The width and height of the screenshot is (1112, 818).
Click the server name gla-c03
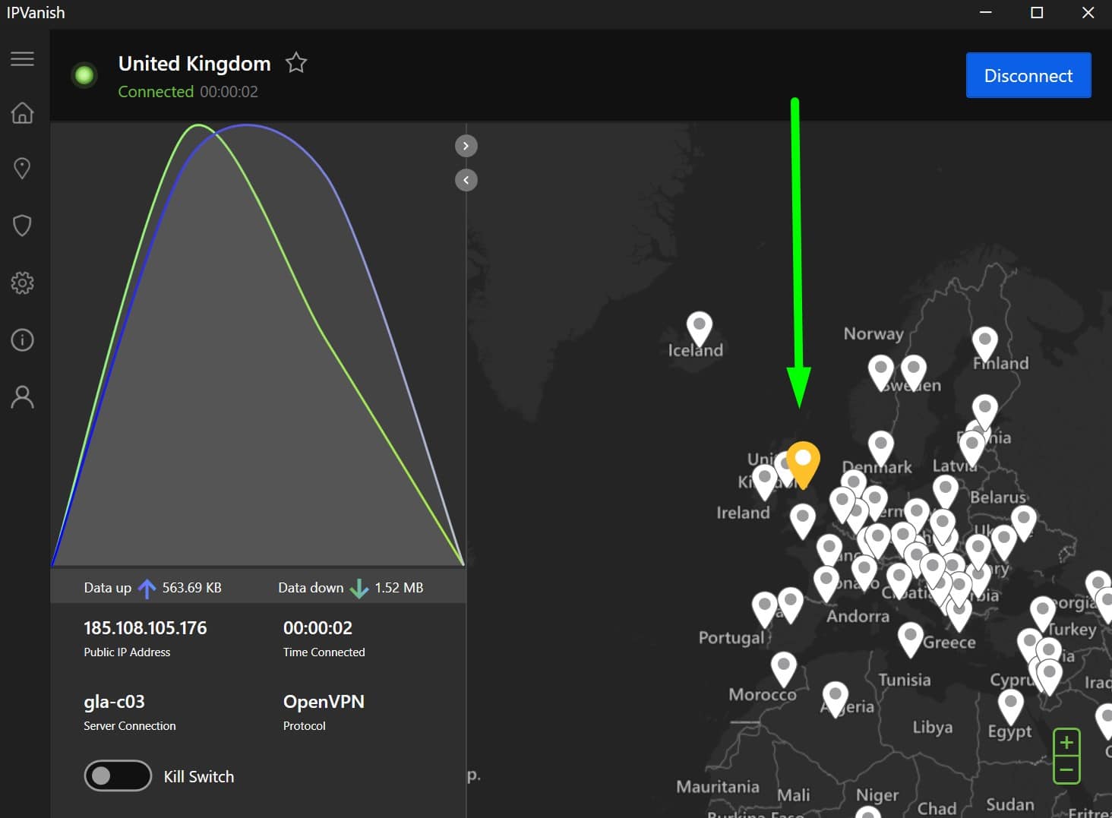[114, 702]
